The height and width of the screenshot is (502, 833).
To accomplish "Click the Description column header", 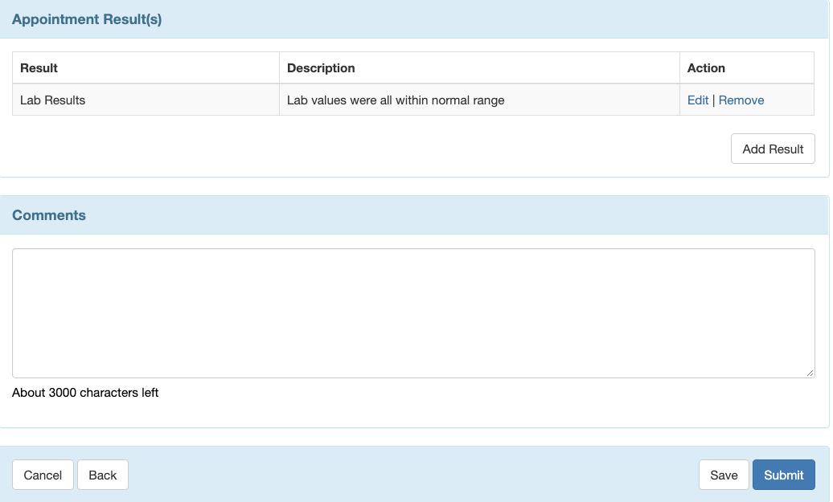I will tap(479, 68).
